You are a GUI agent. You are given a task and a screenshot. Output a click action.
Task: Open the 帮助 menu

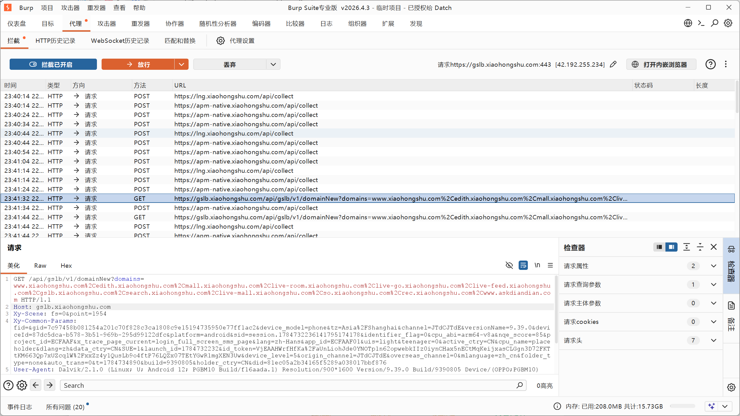(x=139, y=8)
